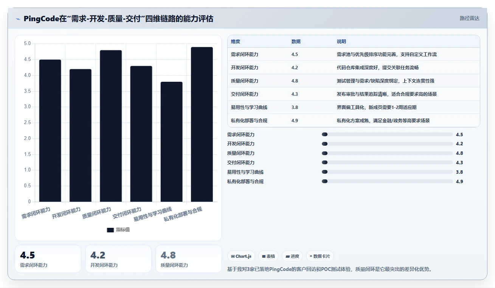Click table cell 开发闭环能力
Image resolution: width=495 pixels, height=288 pixels.
coord(245,68)
